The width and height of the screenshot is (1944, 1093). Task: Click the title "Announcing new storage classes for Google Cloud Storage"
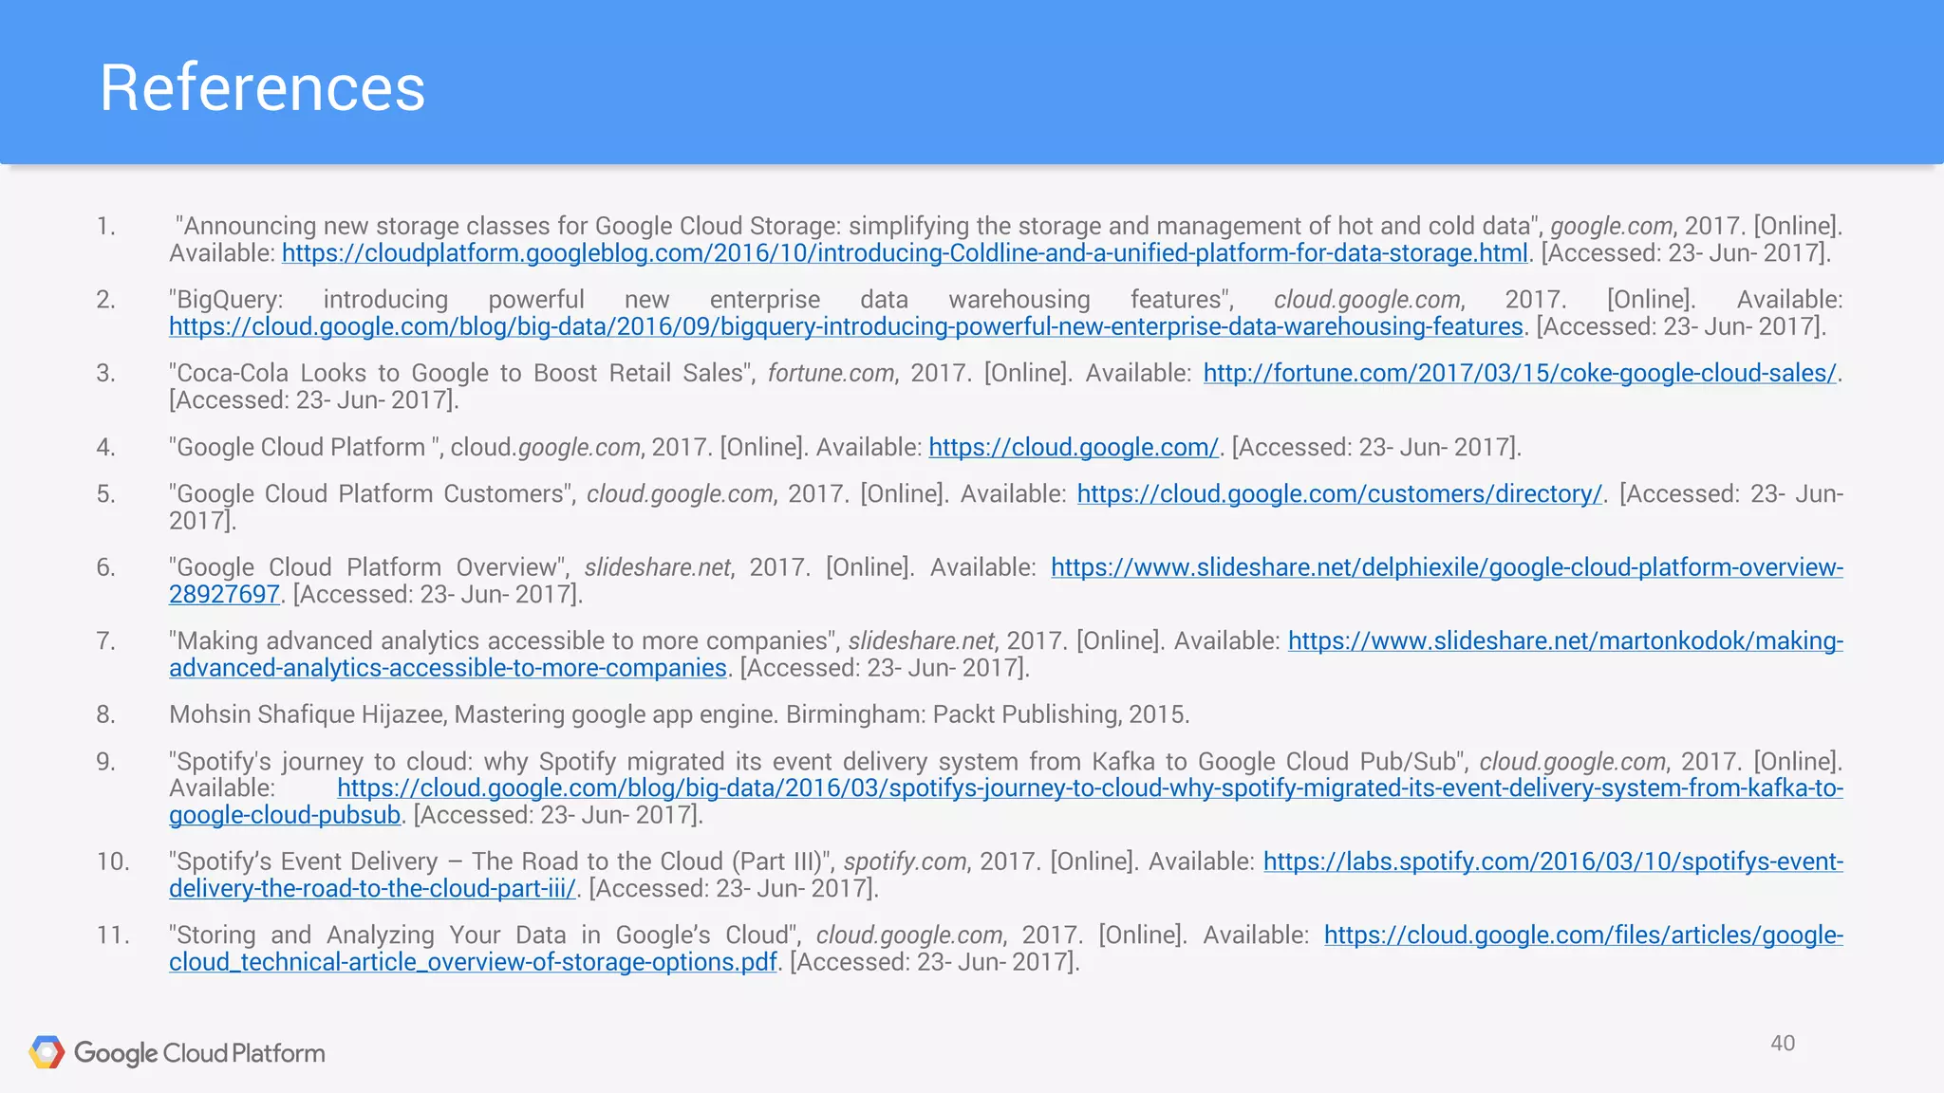(504, 226)
